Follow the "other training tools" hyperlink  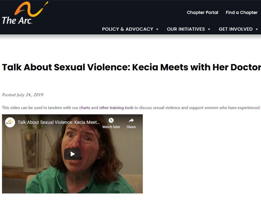(x=116, y=108)
